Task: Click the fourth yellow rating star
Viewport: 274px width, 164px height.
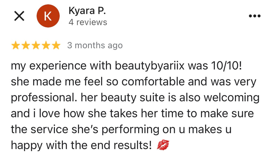Action: pos(46,46)
